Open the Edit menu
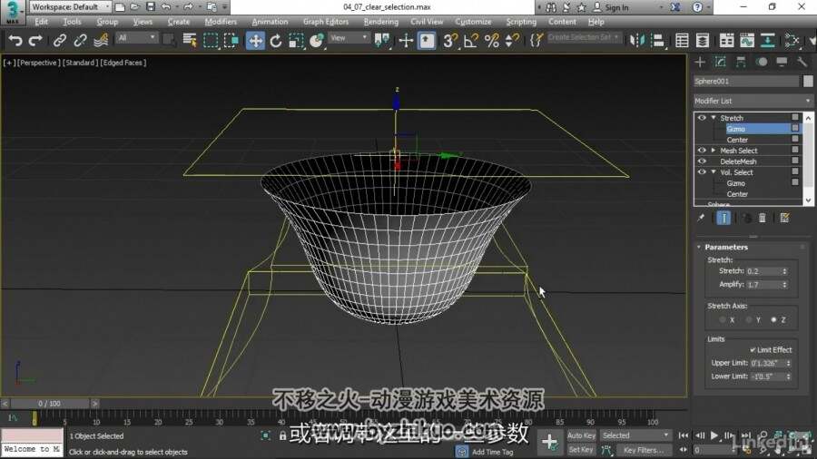 point(41,22)
